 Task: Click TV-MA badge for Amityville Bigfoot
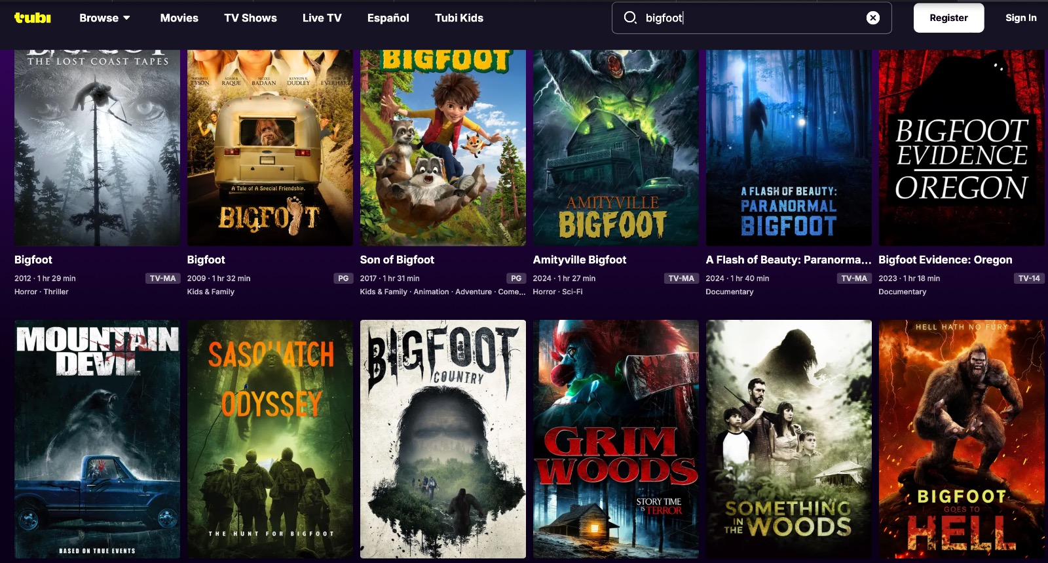coord(681,279)
